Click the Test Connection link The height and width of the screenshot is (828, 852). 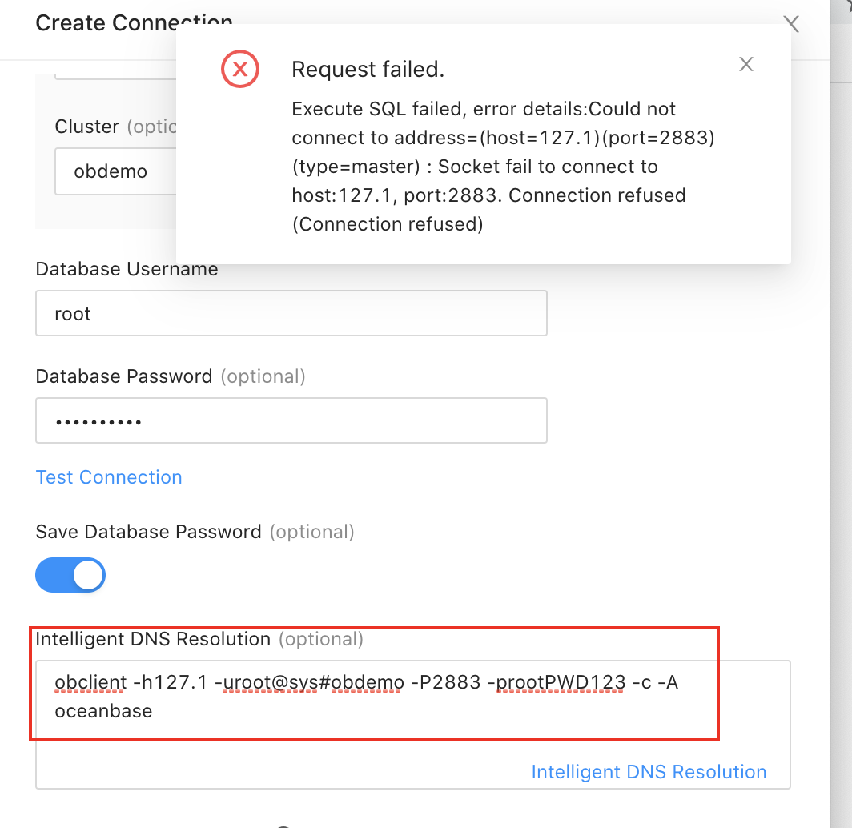coord(108,477)
